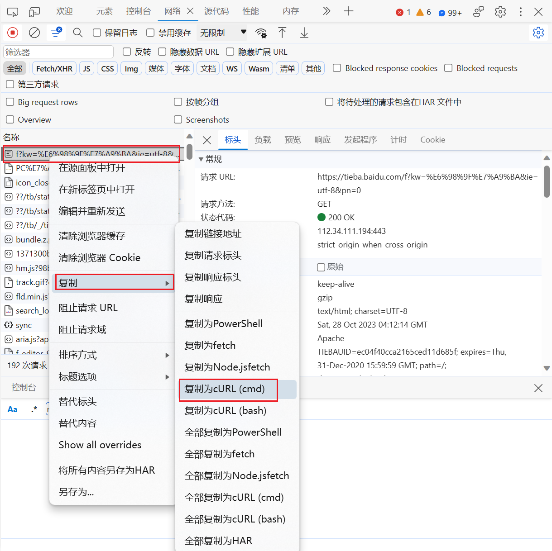552x551 pixels.
Task: Stop recording the network log
Action: point(12,32)
